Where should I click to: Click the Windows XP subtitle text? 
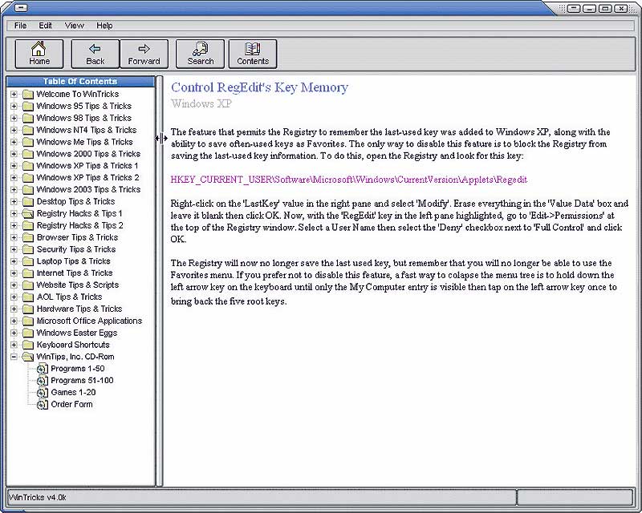coord(201,103)
